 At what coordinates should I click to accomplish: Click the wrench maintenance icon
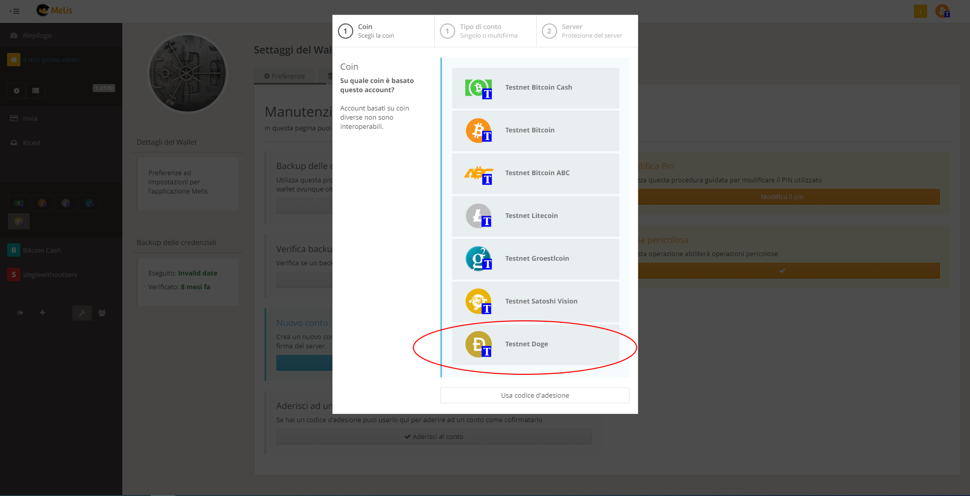tap(82, 313)
